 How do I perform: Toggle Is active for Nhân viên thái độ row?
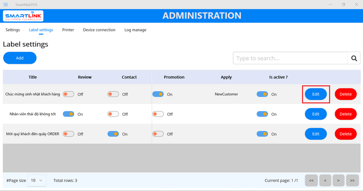[262, 114]
